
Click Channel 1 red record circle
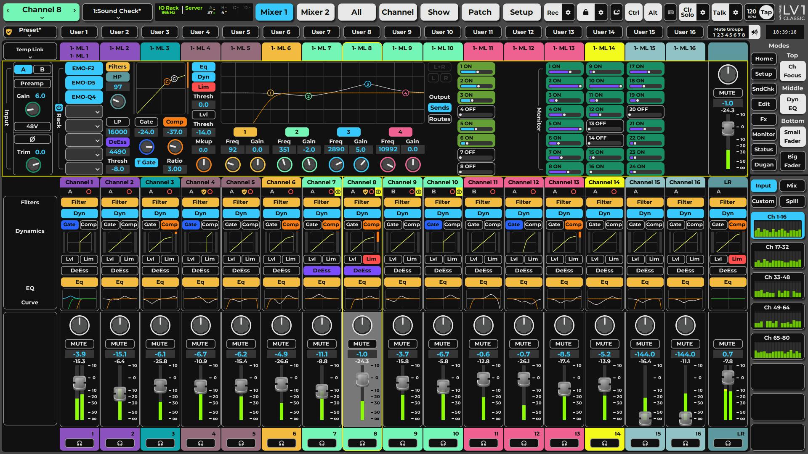[88, 192]
